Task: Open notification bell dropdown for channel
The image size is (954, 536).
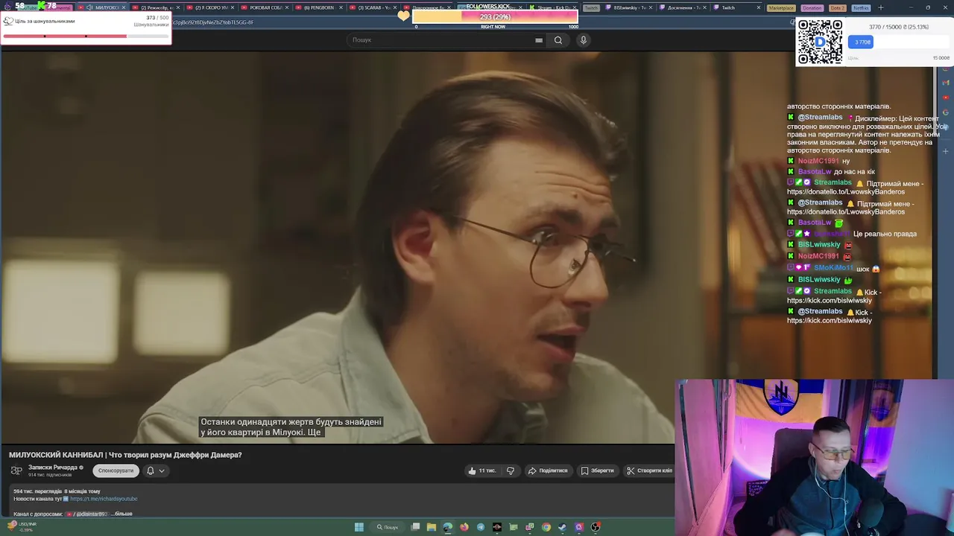Action: [155, 470]
